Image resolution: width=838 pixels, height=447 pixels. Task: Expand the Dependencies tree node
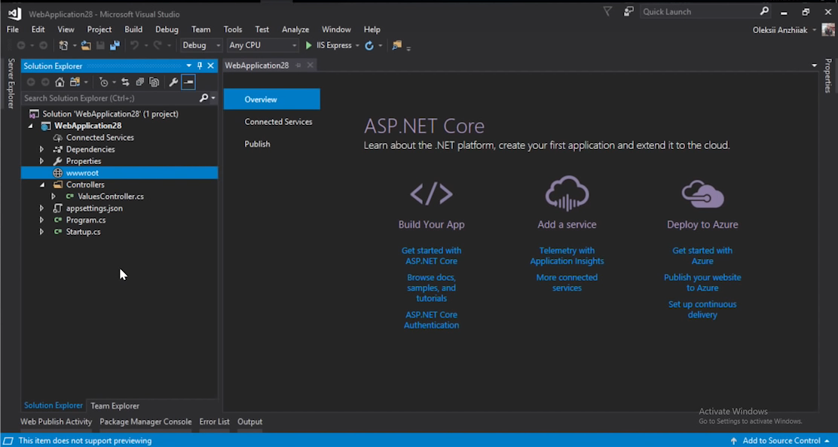[42, 150]
